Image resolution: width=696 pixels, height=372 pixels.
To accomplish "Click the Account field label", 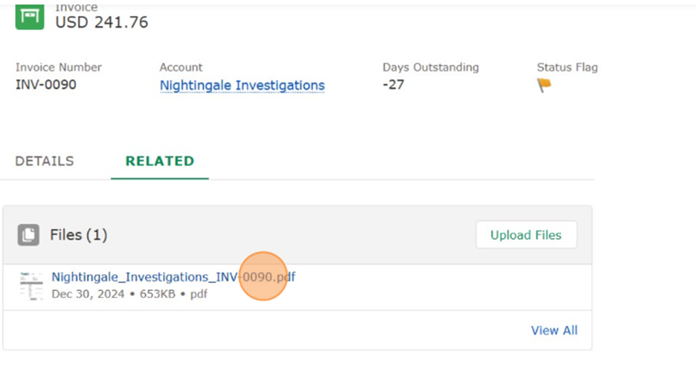I will 181,68.
